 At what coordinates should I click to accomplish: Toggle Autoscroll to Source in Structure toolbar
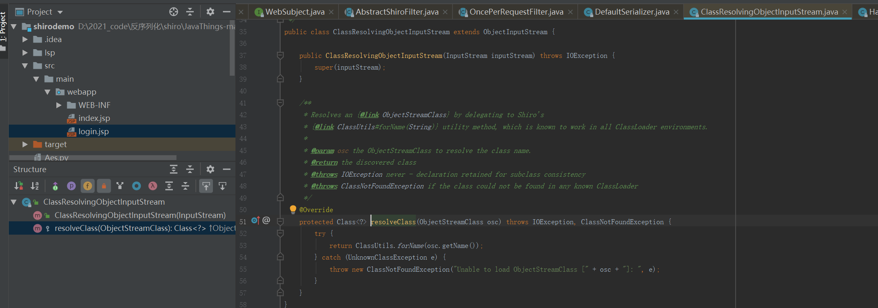click(206, 186)
